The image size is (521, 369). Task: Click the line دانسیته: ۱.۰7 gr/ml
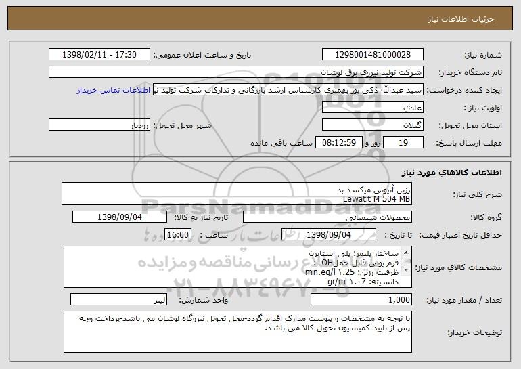363,282
